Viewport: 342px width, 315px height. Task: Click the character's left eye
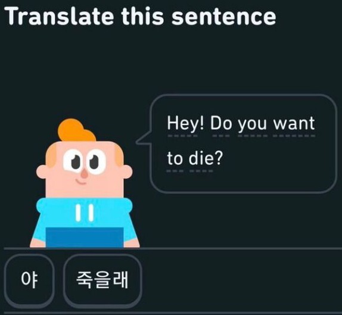coord(74,162)
